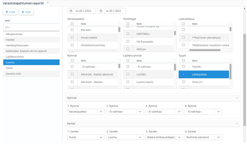Check the HK Ruokatalo checkbox

pos(128,42)
